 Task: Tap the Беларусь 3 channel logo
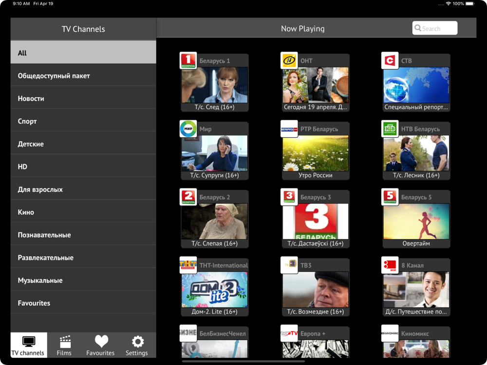[x=289, y=197]
